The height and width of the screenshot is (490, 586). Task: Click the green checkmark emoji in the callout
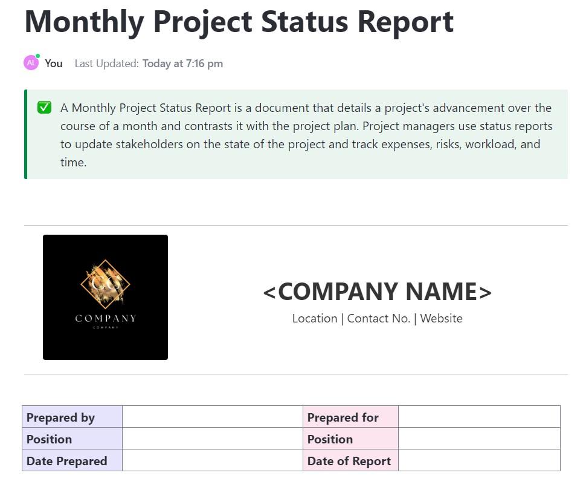pyautogui.click(x=44, y=108)
